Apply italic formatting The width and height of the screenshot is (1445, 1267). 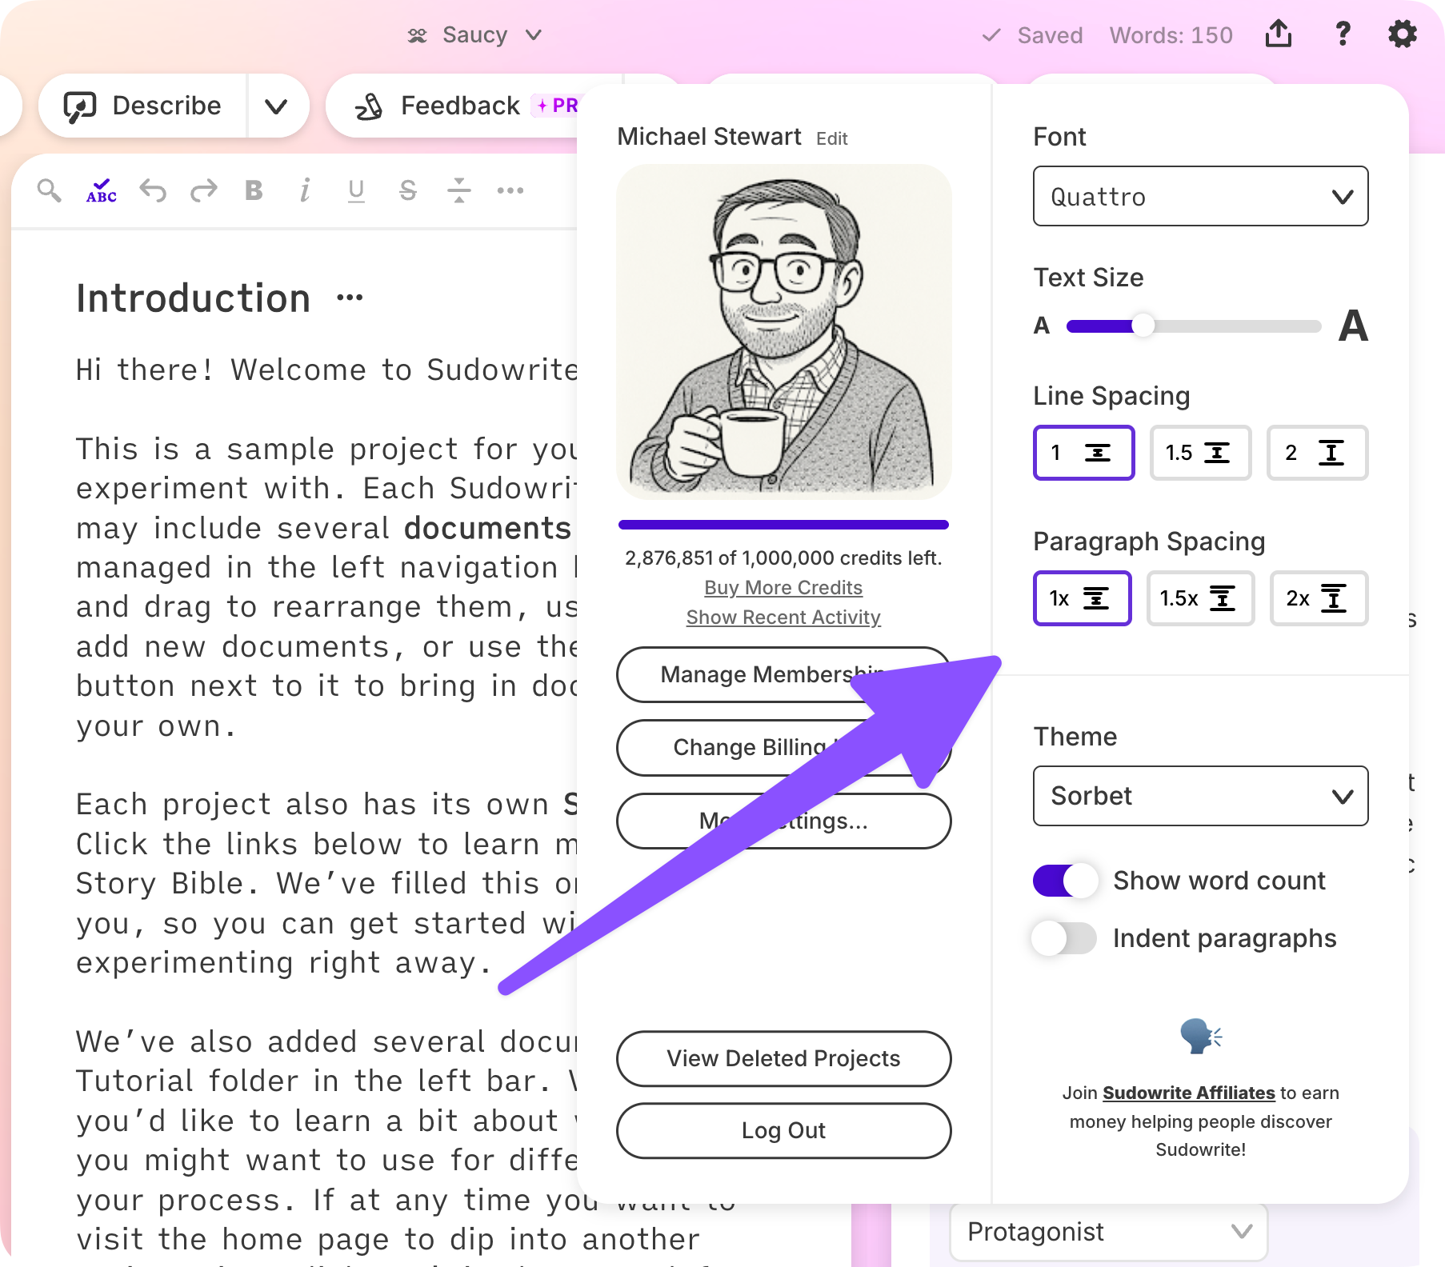[x=305, y=190]
